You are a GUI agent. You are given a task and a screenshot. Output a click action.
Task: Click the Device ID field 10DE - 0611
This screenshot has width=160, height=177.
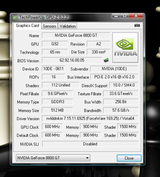point(53,69)
